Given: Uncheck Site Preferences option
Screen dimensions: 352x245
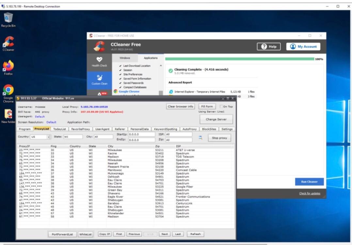Looking at the screenshot, I should (120, 74).
